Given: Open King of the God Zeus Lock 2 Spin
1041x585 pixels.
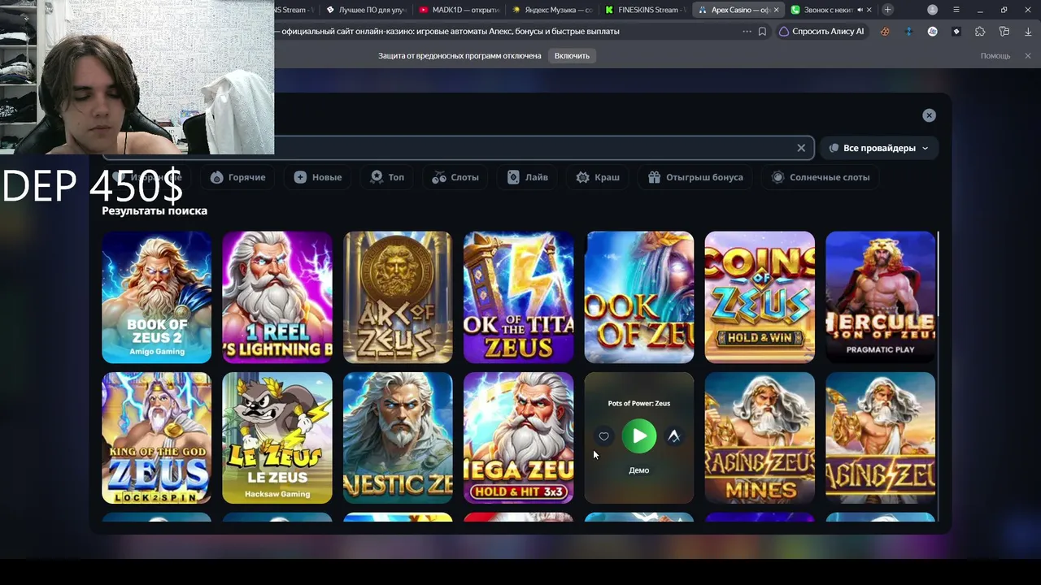Looking at the screenshot, I should pos(156,438).
